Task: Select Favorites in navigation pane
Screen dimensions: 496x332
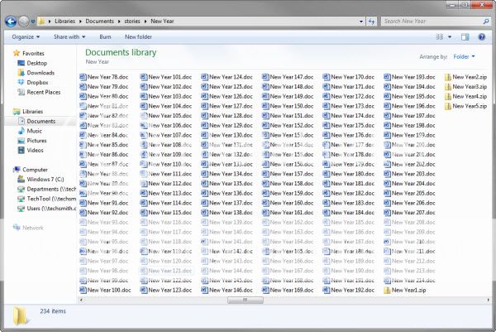Action: click(33, 53)
